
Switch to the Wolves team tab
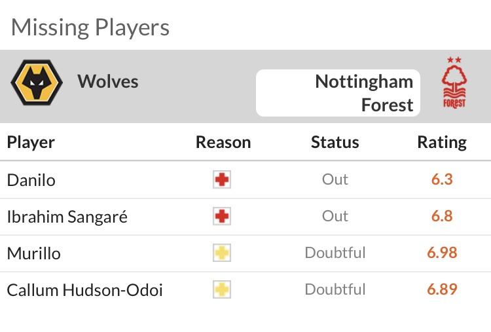point(108,81)
